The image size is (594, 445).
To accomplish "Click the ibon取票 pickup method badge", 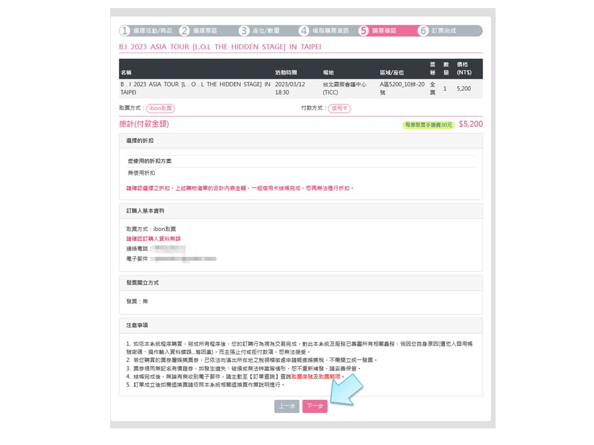I will 161,108.
